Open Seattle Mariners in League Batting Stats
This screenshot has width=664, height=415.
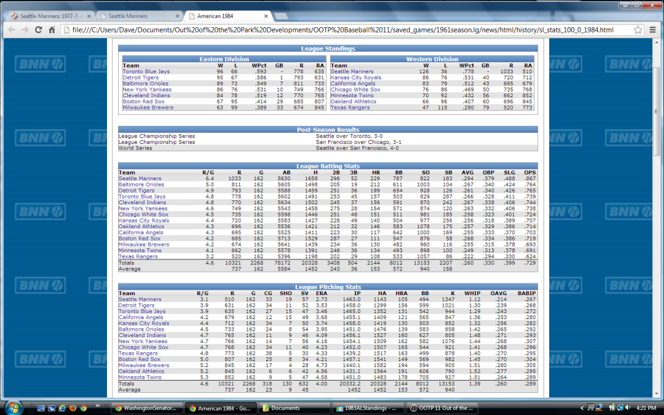140,178
